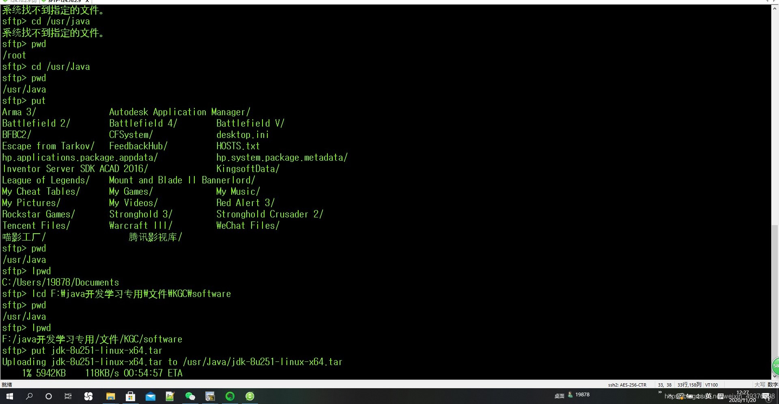Click the 'Stronghold 3/' directory entry
This screenshot has width=779, height=404.
click(x=141, y=214)
